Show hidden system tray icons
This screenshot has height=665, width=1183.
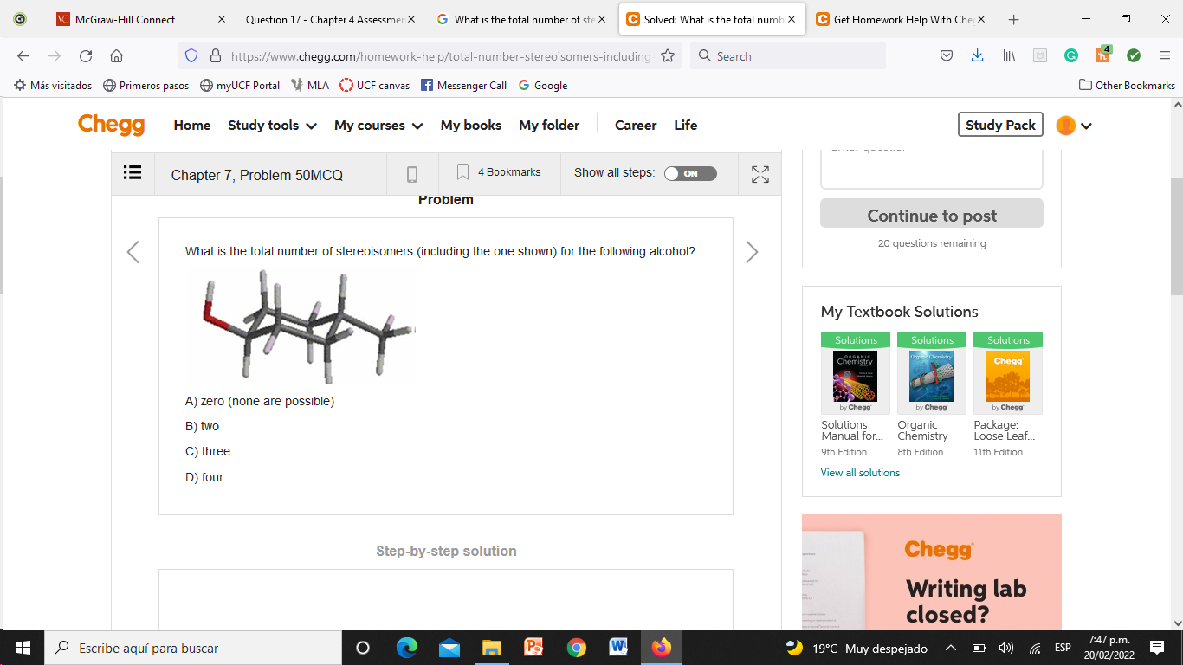pyautogui.click(x=950, y=648)
